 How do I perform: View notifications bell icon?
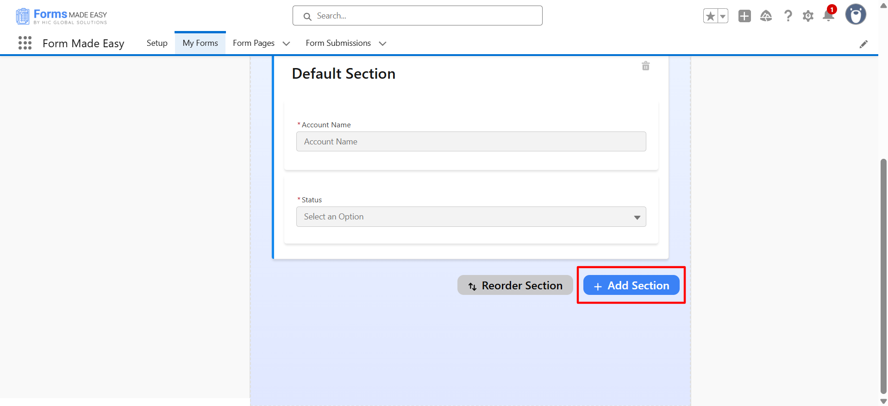tap(828, 16)
